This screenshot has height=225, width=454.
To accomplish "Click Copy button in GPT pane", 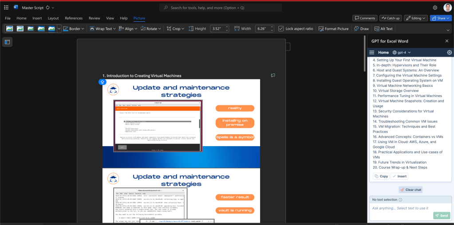I will (x=381, y=176).
